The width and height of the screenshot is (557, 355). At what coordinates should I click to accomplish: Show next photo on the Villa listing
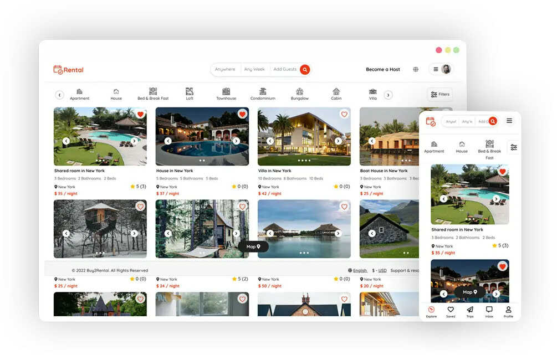coord(339,141)
